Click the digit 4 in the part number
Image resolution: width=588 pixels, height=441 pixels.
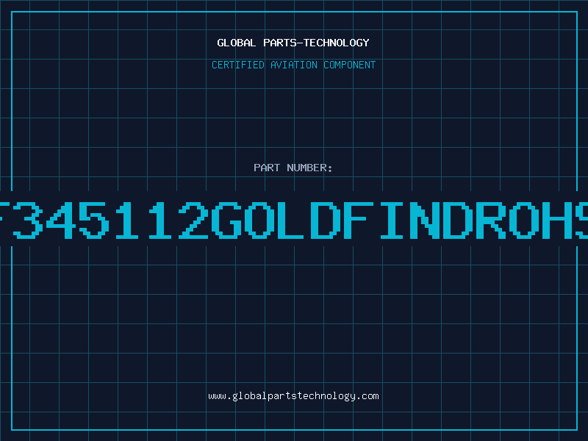(x=61, y=220)
